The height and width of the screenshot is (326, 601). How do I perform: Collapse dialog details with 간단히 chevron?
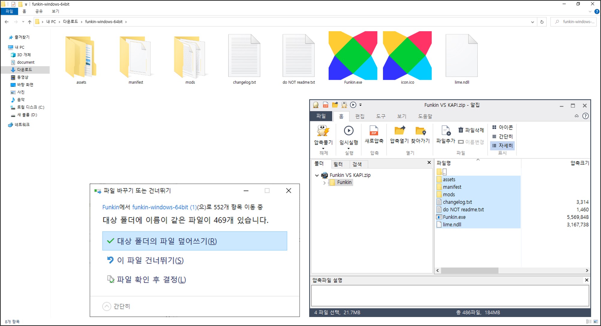(x=107, y=306)
